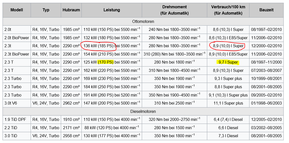
Task: Click the 1.9 TiD DPF model cell
Action: pos(17,120)
